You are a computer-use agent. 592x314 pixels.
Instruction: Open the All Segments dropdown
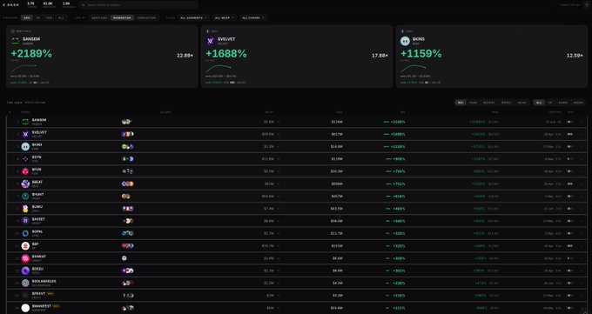pos(194,17)
